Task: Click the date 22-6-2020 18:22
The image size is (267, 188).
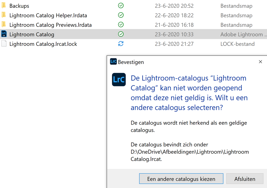Action: [x=174, y=15]
